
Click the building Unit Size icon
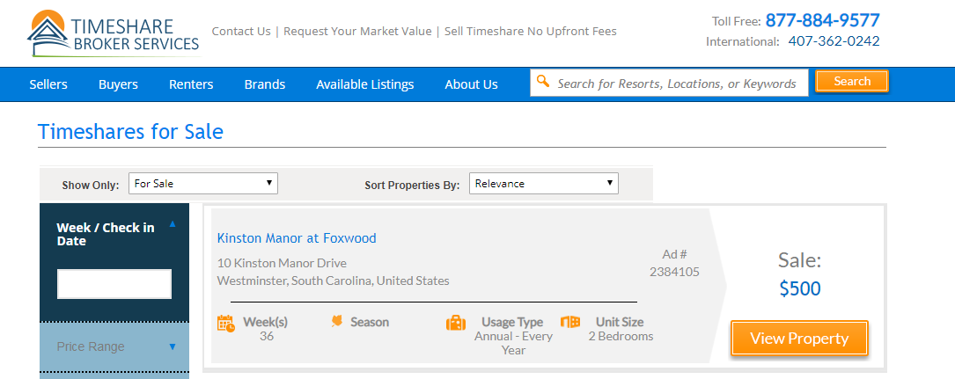coord(570,321)
